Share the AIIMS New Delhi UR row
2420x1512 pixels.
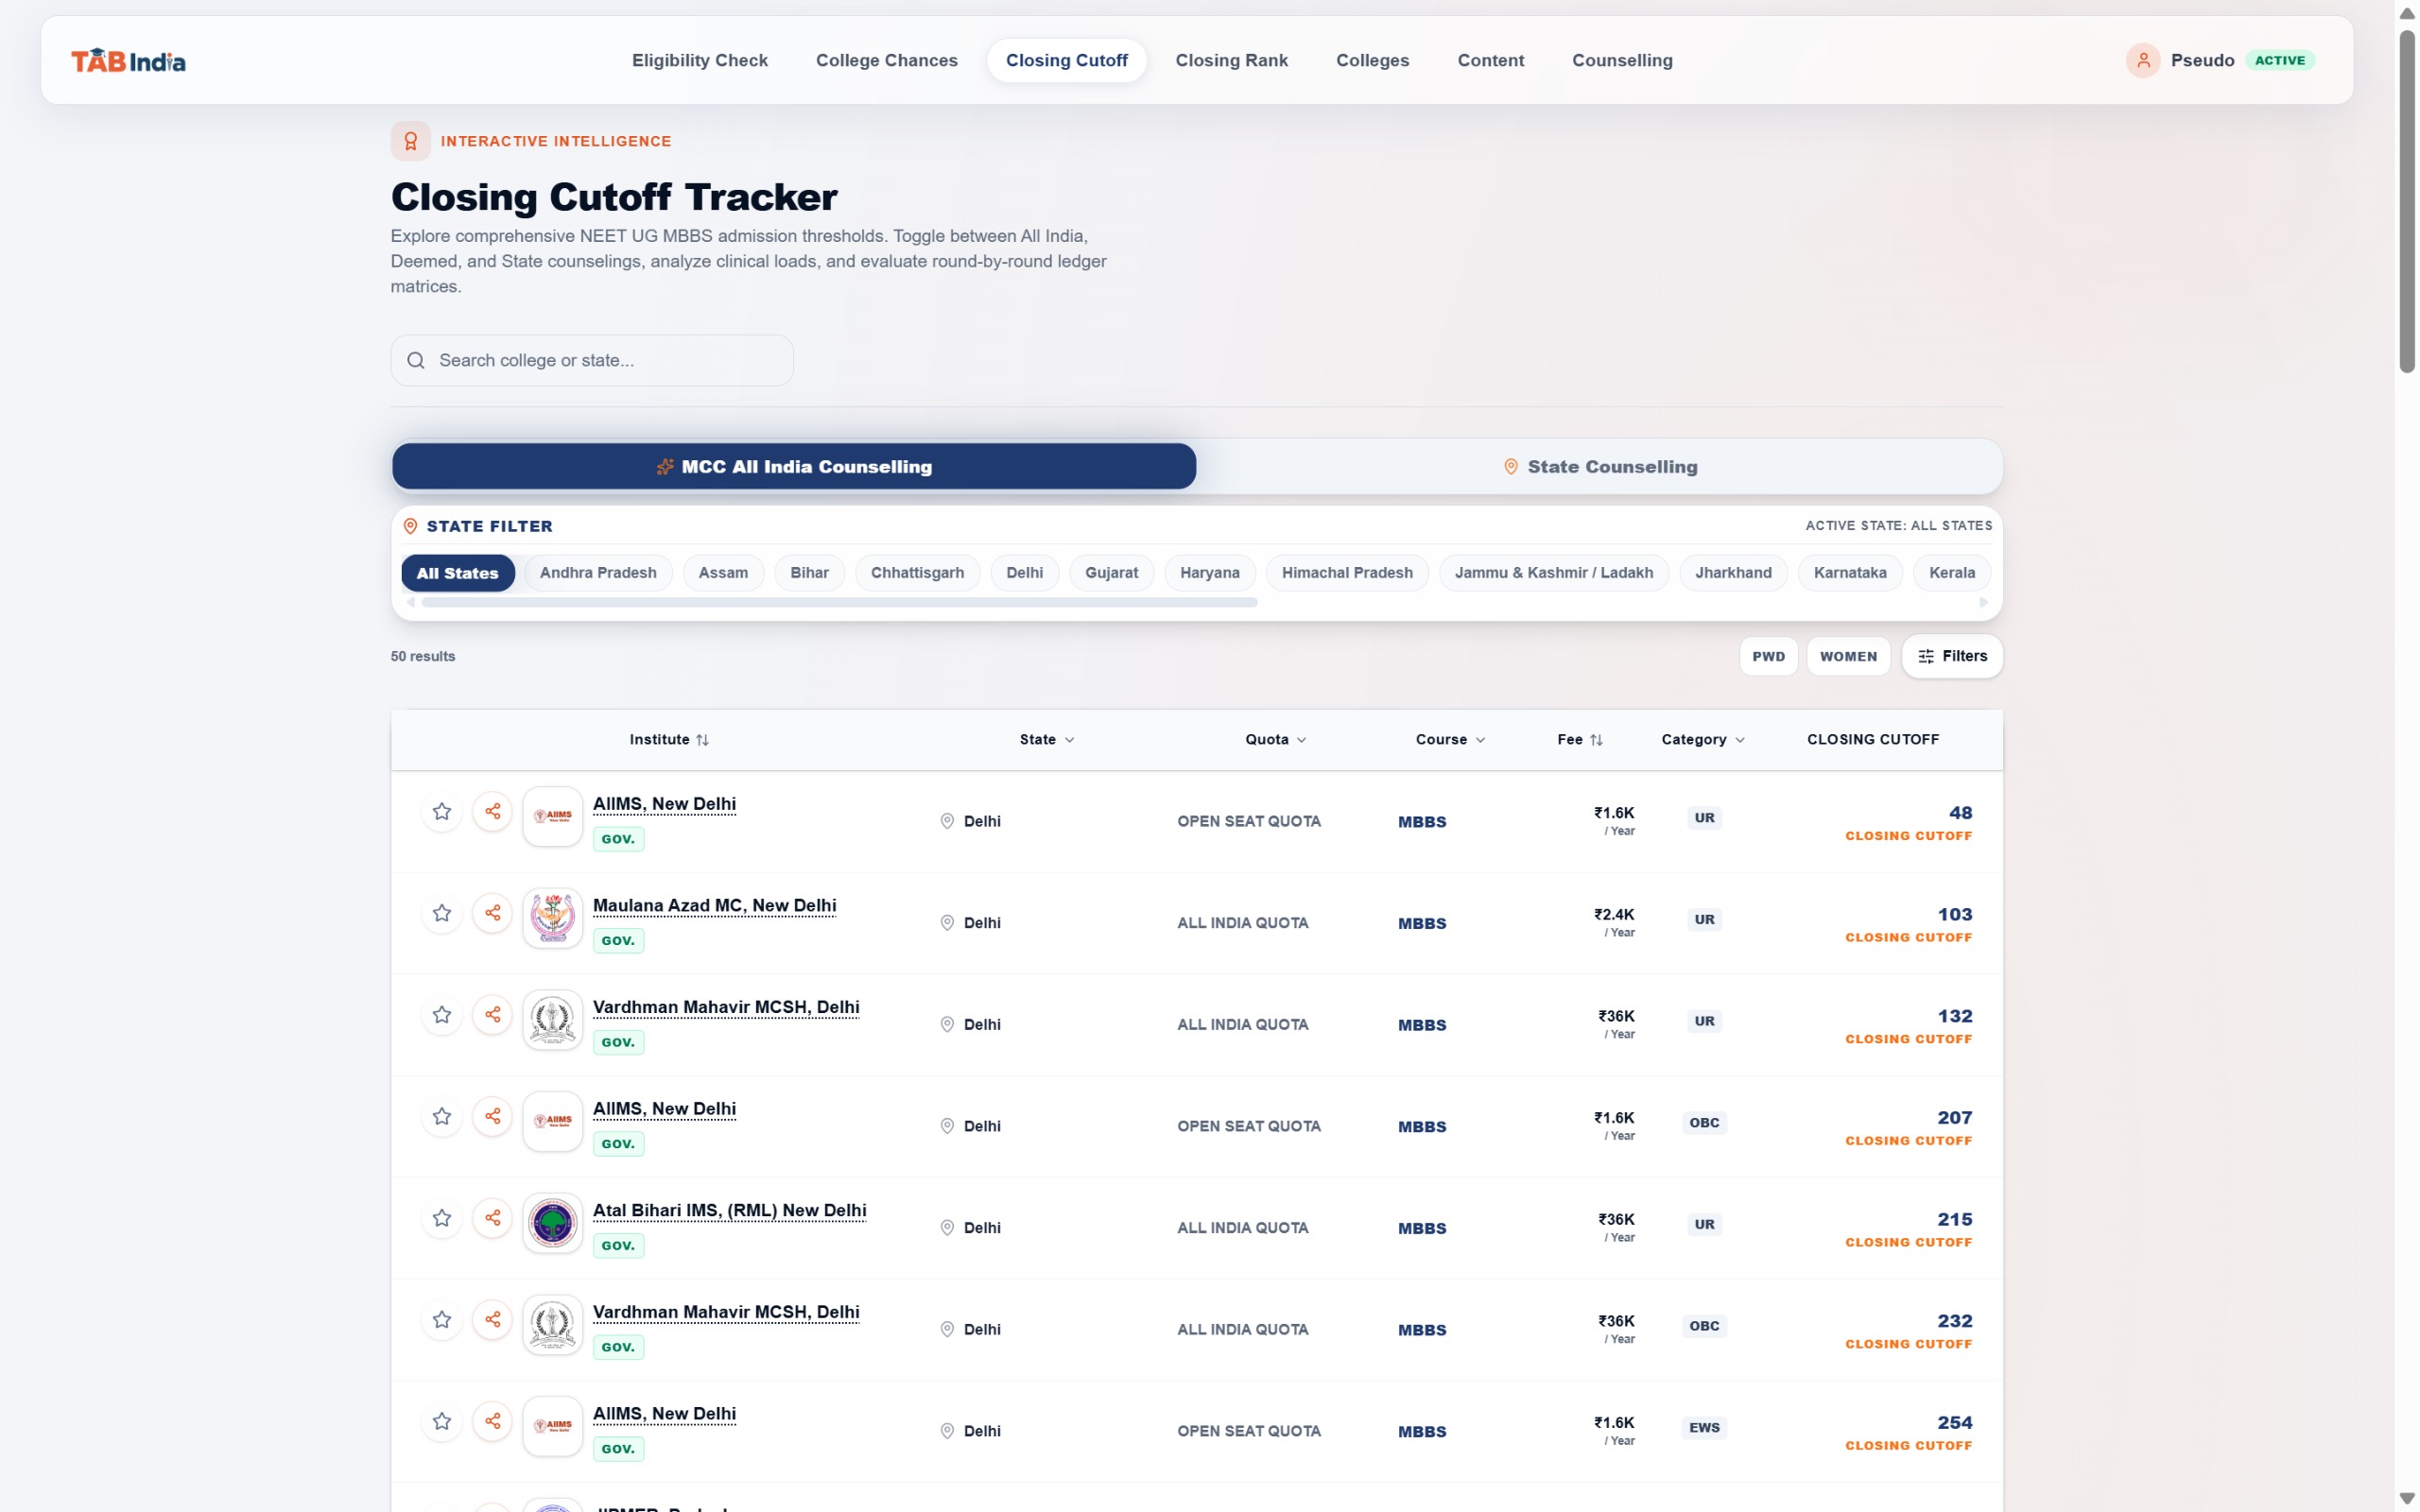pos(493,811)
